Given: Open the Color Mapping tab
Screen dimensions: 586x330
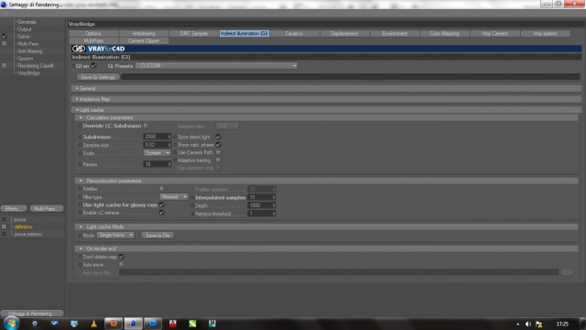Looking at the screenshot, I should click(x=445, y=34).
